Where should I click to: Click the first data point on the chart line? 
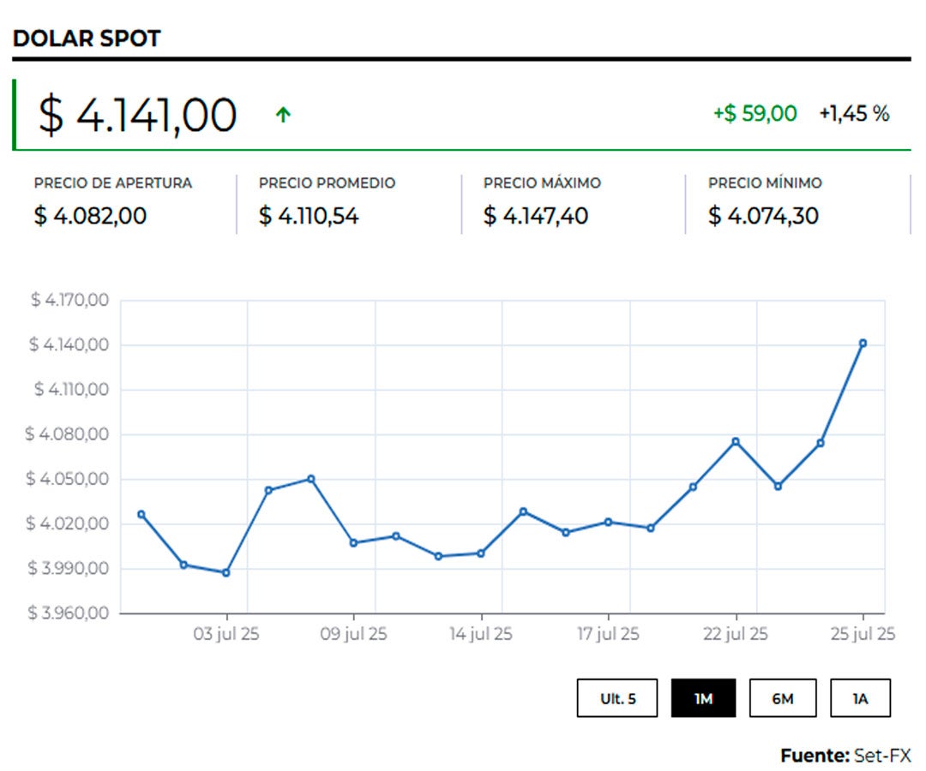141,514
